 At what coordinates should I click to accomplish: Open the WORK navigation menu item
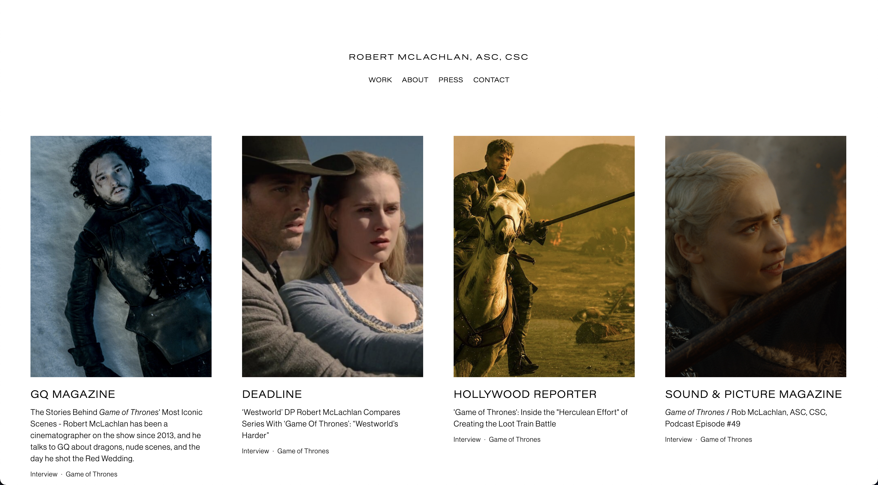click(x=380, y=80)
